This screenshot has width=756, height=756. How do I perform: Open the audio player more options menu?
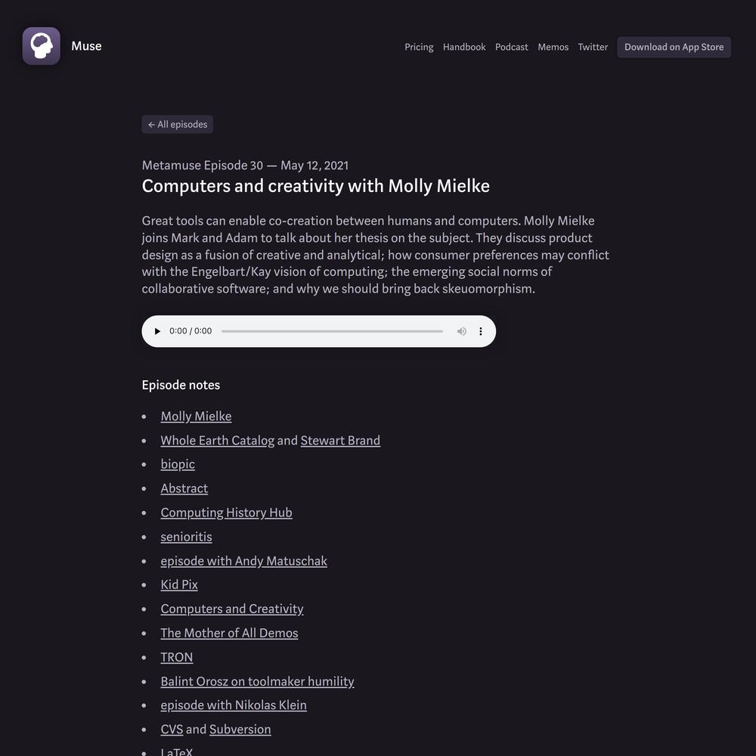tap(480, 331)
